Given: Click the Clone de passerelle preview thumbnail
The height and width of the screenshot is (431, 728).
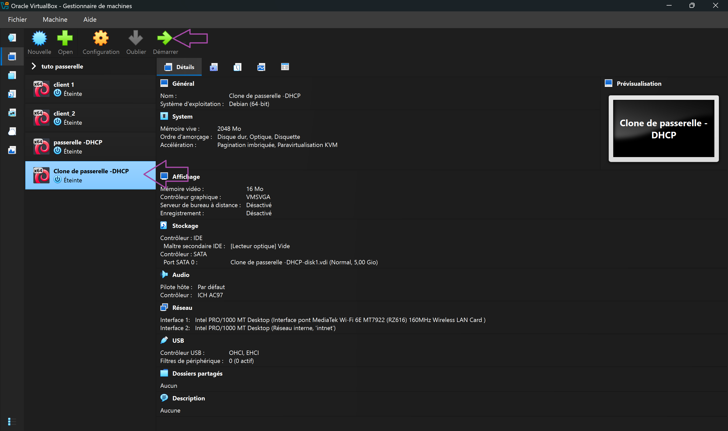Looking at the screenshot, I should [663, 128].
